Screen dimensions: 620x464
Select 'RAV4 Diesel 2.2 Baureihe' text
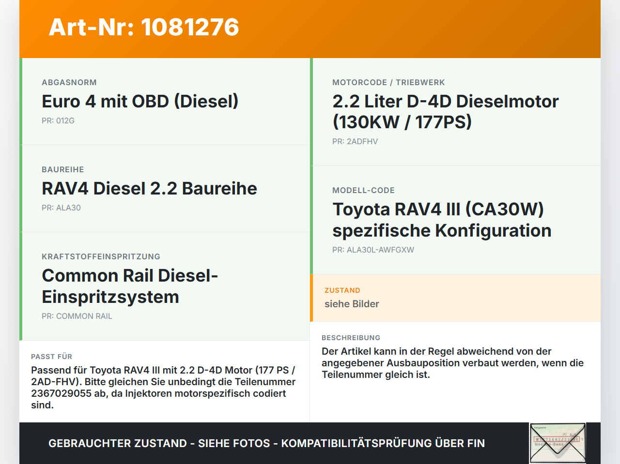149,188
